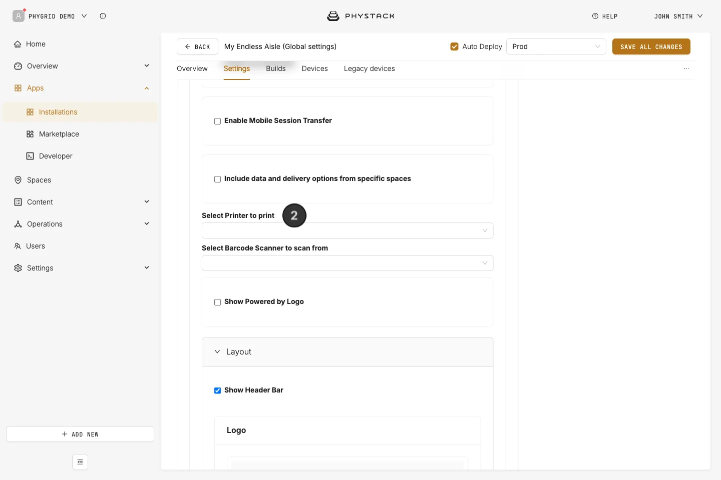Expand the Operations sidebar chevron

(147, 223)
